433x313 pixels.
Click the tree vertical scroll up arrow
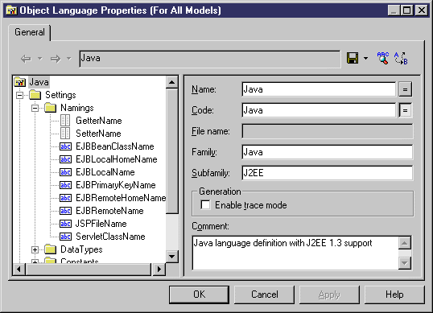171,82
